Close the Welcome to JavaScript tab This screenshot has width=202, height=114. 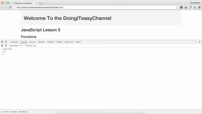(37, 3)
